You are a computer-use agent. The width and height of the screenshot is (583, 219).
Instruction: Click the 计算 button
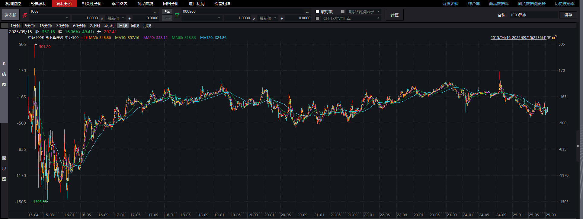click(395, 15)
